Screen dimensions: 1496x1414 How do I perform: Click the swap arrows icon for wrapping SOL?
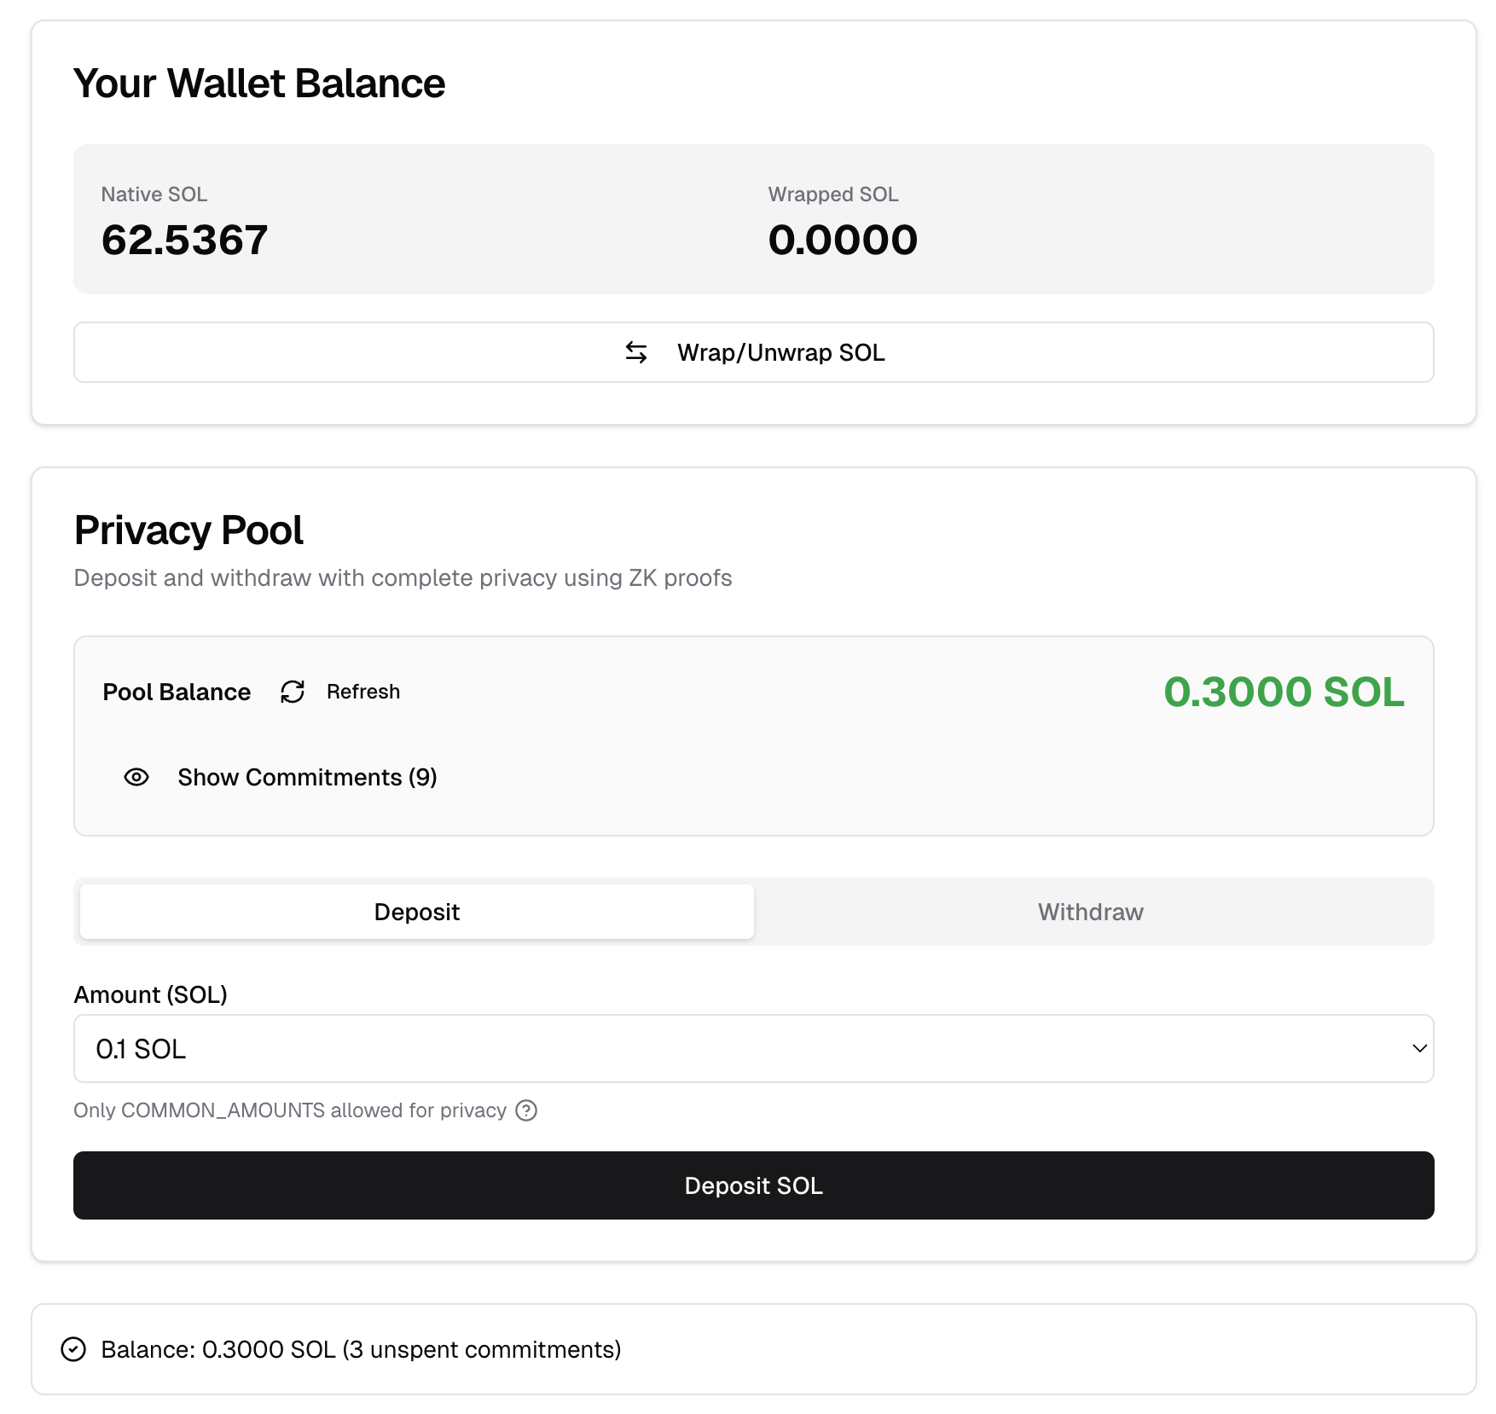coord(636,352)
